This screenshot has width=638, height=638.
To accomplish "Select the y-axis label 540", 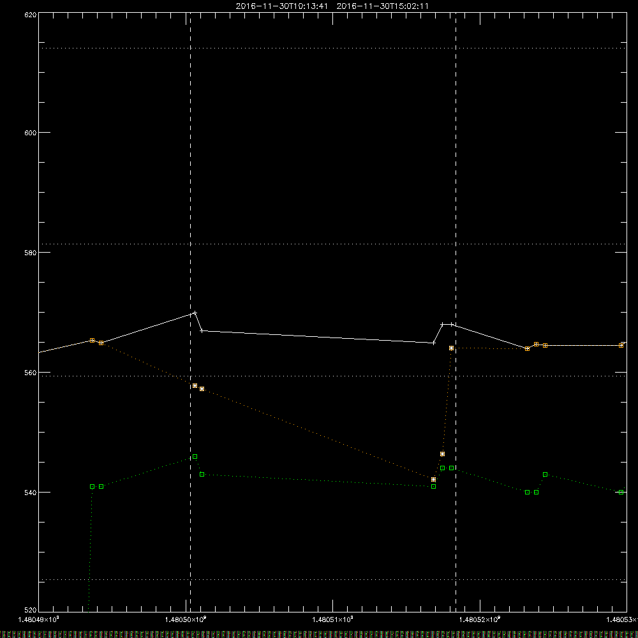I will coord(31,493).
